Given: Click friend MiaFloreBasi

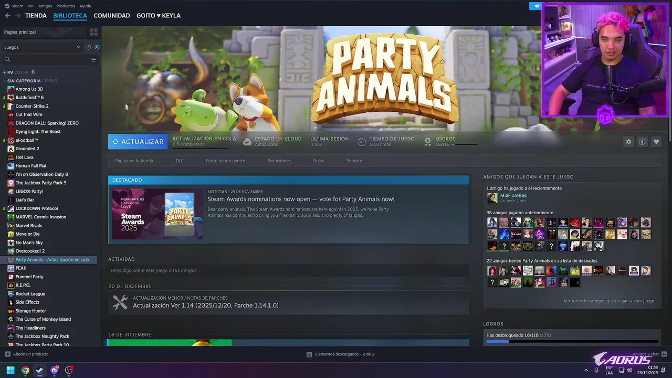Looking at the screenshot, I should tap(513, 195).
